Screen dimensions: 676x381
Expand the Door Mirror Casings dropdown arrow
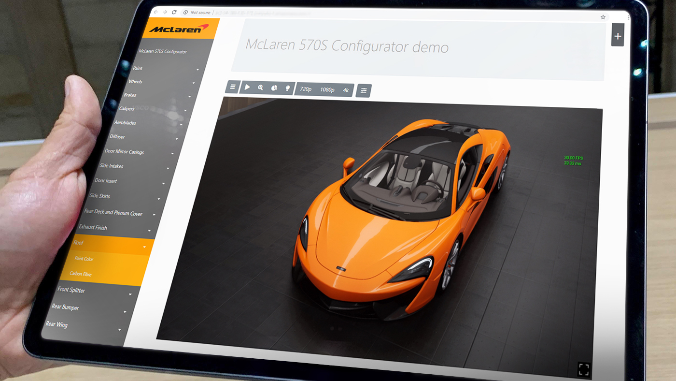point(172,154)
